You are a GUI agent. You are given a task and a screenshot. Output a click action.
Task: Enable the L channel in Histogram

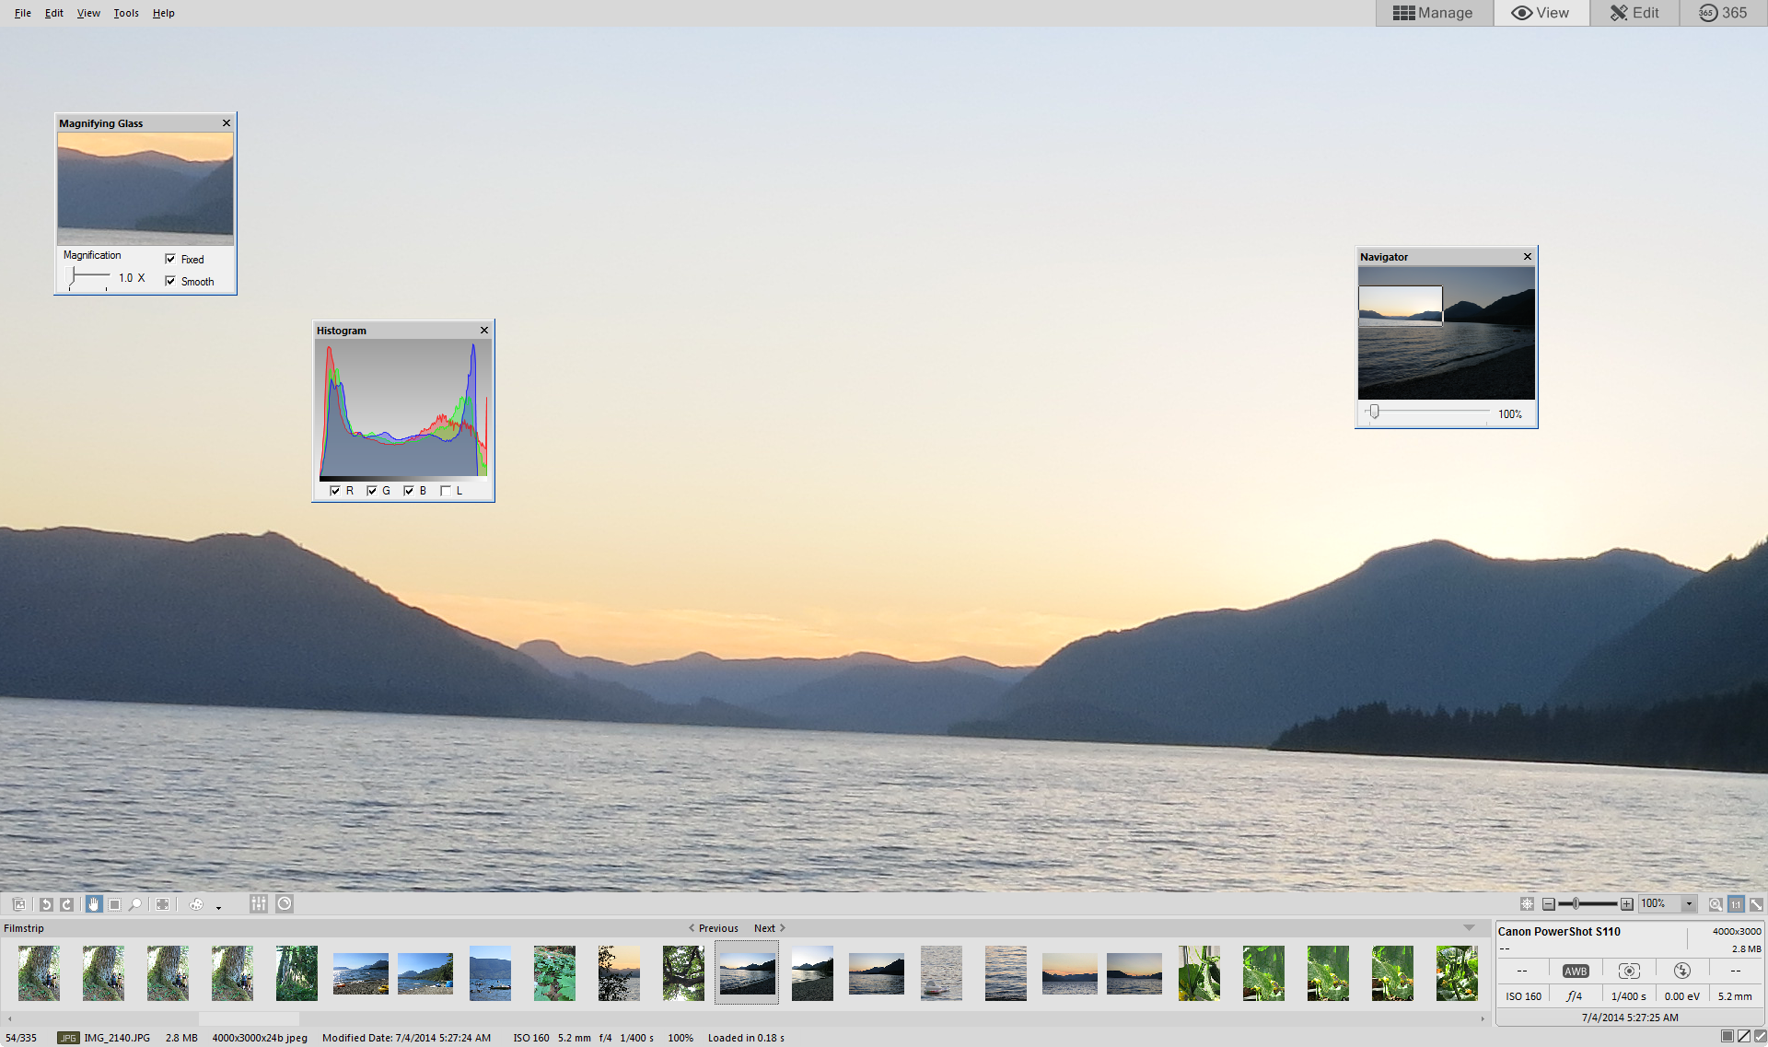tap(446, 491)
